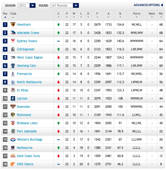Click Hawthorn's green up-arrow change indicator

click(x=58, y=25)
